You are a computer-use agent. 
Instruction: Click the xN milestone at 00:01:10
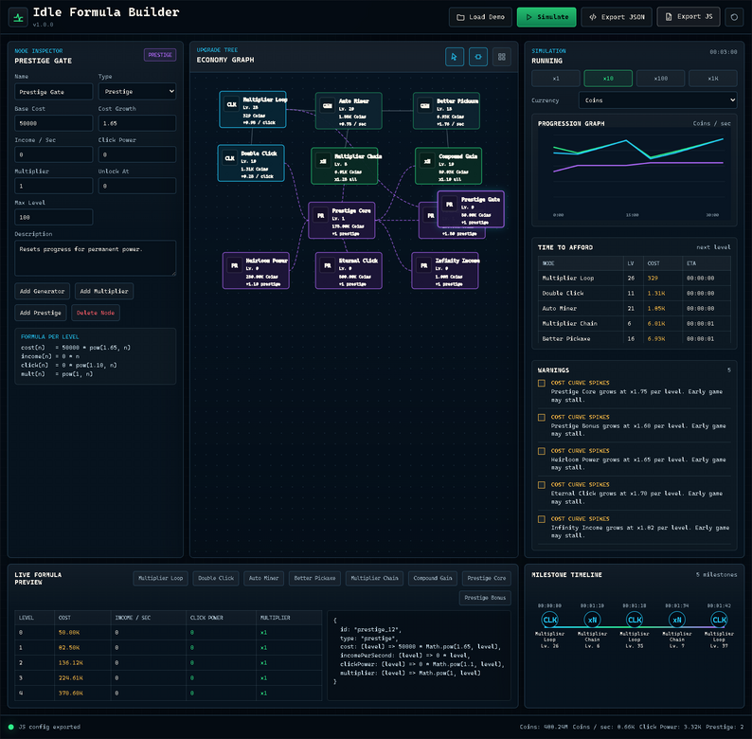[592, 620]
